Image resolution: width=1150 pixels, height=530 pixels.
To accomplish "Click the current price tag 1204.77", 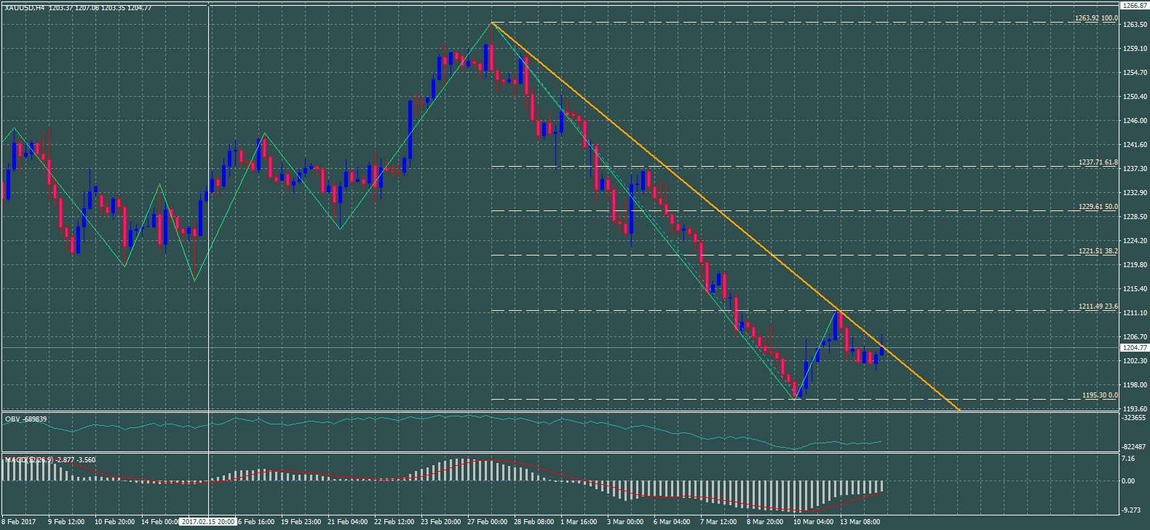I will pyautogui.click(x=1135, y=348).
